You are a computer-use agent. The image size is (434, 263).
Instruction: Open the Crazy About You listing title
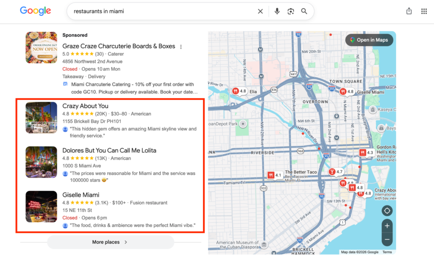(x=85, y=106)
